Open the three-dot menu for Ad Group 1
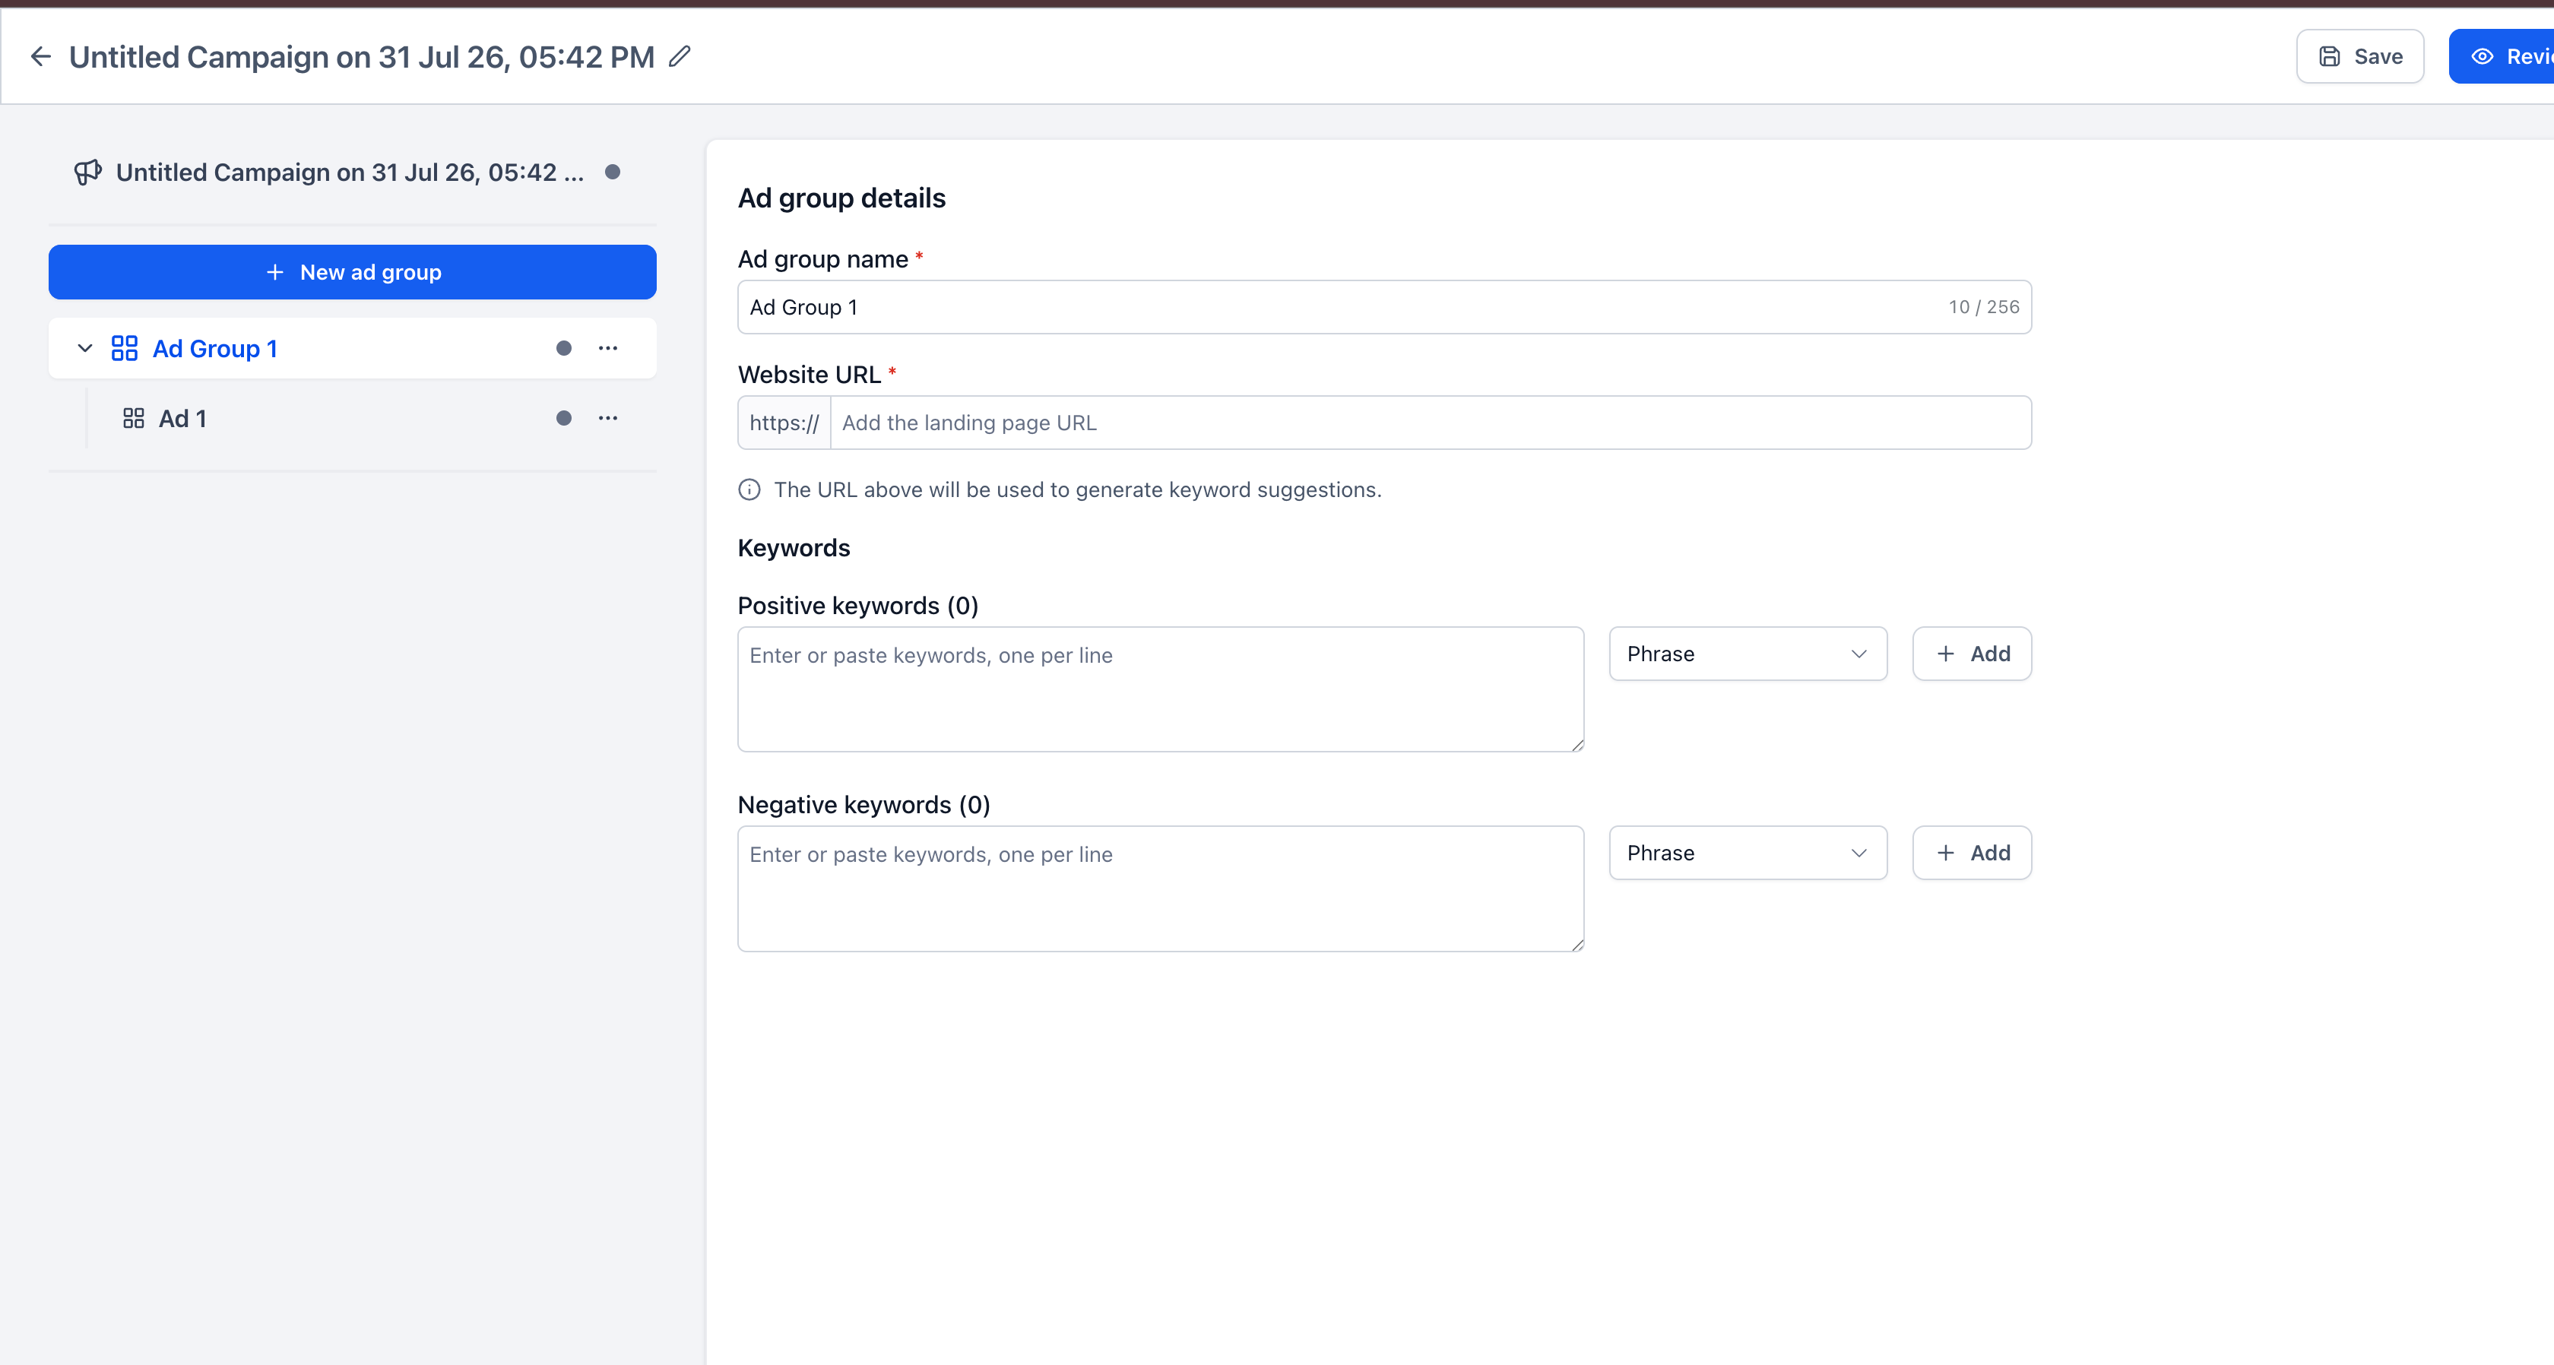 [608, 348]
